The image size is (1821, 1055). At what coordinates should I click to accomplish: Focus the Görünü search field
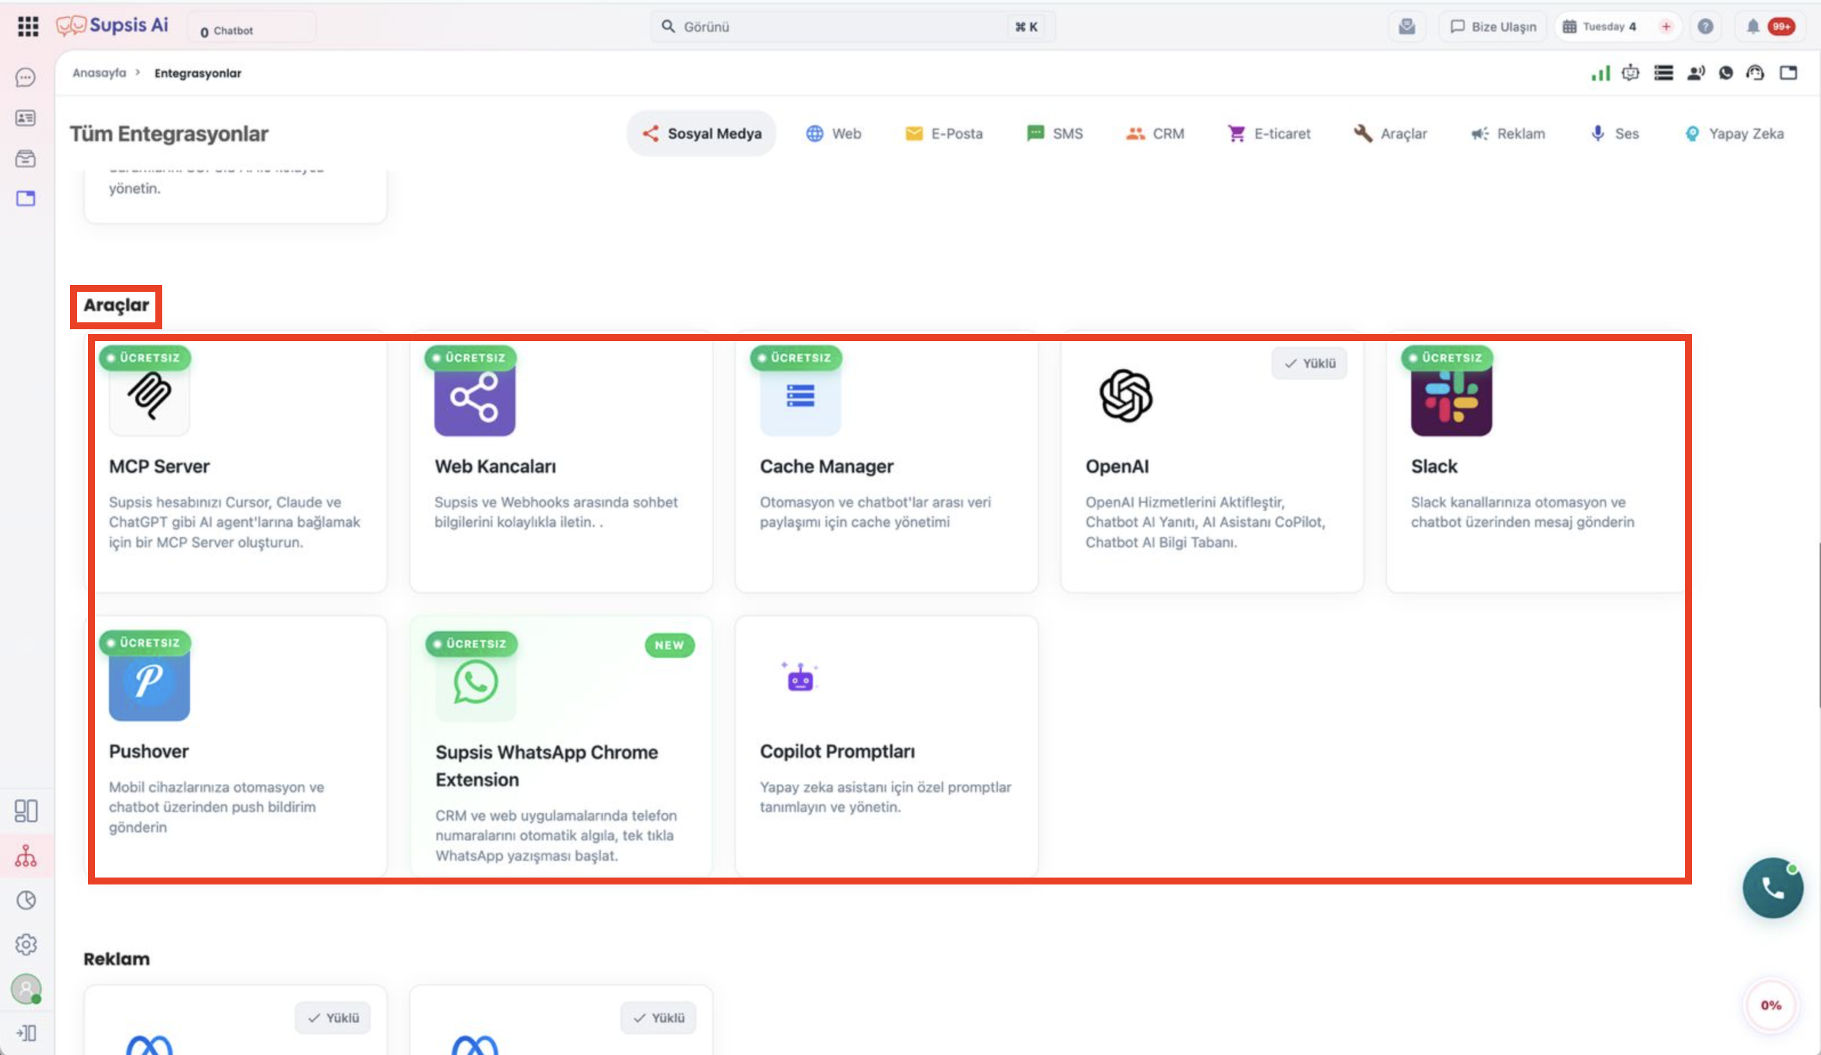click(x=852, y=27)
